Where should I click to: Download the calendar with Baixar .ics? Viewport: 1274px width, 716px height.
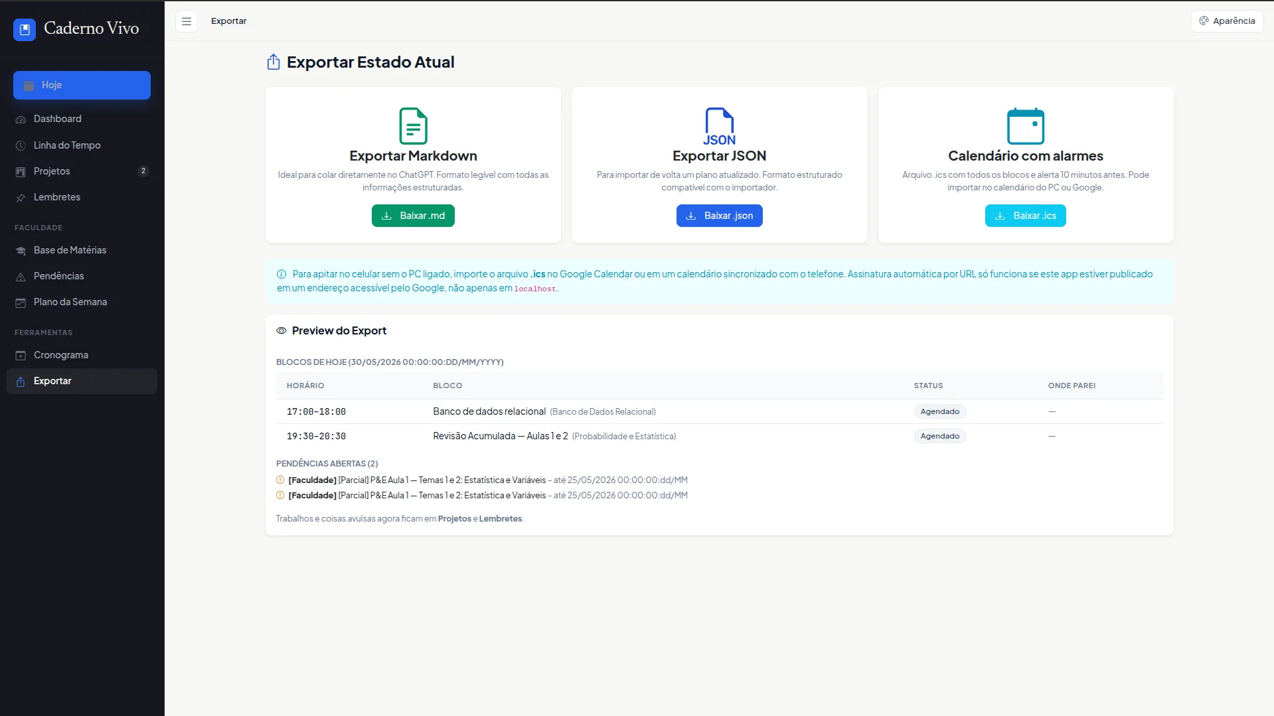[1025, 216]
